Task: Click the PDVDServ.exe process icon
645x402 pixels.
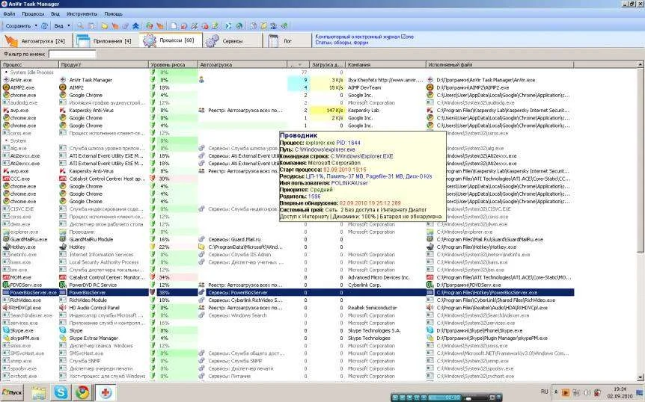Action: [x=6, y=285]
